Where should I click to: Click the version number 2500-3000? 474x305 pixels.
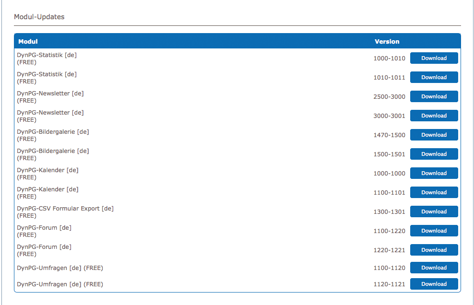coord(389,97)
